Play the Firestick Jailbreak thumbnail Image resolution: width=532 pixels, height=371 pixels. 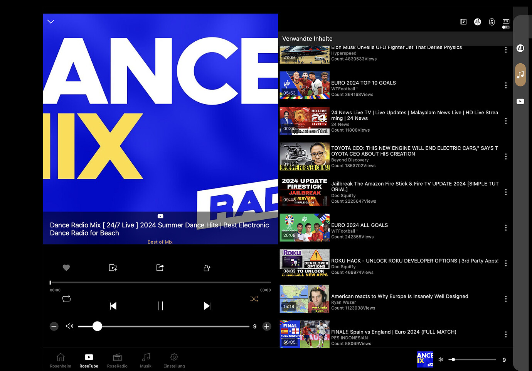(305, 192)
